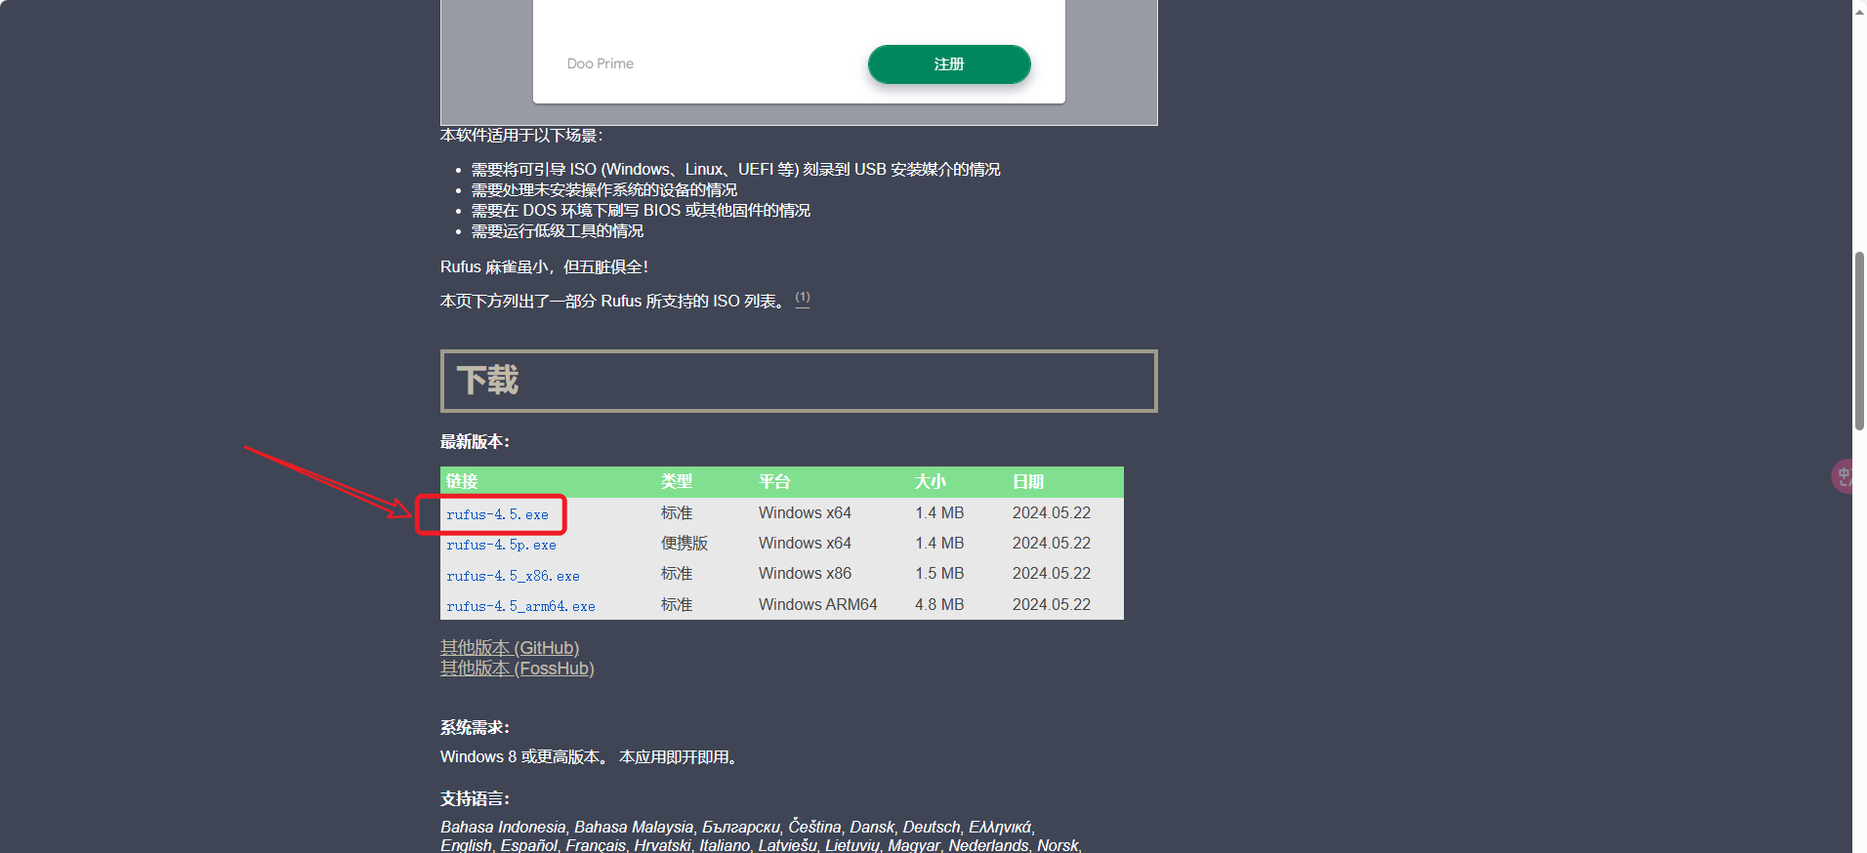Download rufus-4.5_x86.exe link

tap(514, 576)
